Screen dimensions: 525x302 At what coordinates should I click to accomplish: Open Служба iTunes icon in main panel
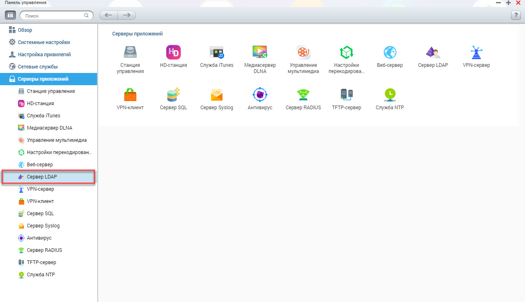click(x=217, y=52)
